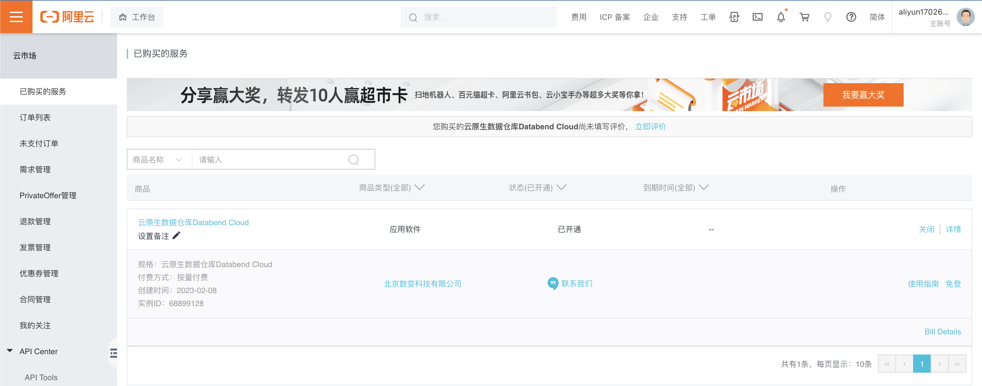Open the shopping cart
Viewport: 982px width, 386px height.
pos(804,17)
